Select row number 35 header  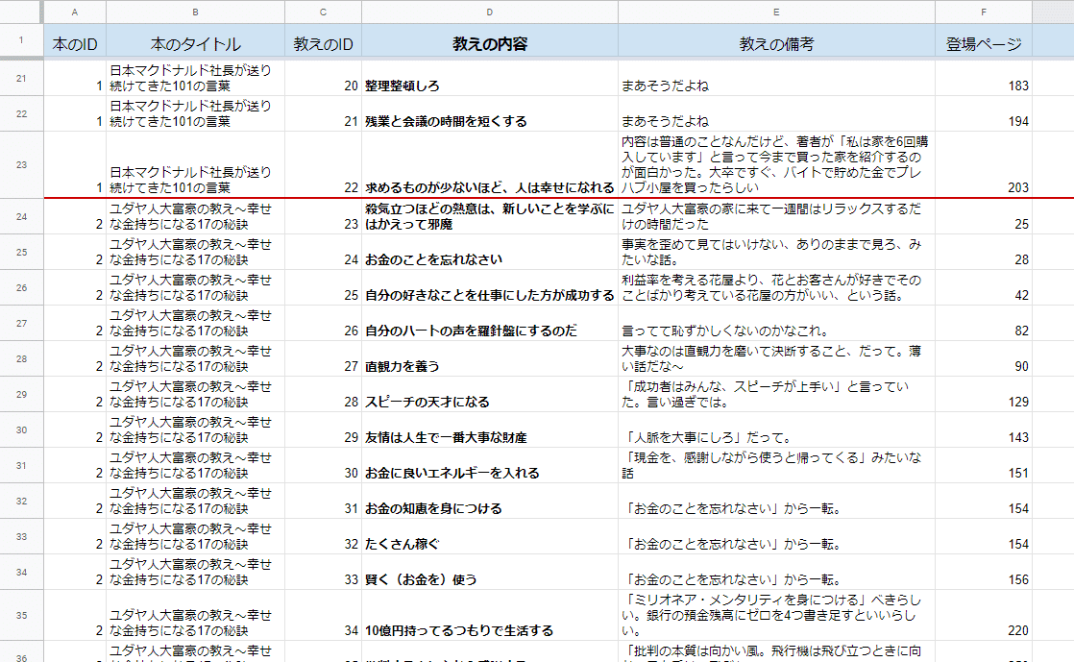coord(21,615)
